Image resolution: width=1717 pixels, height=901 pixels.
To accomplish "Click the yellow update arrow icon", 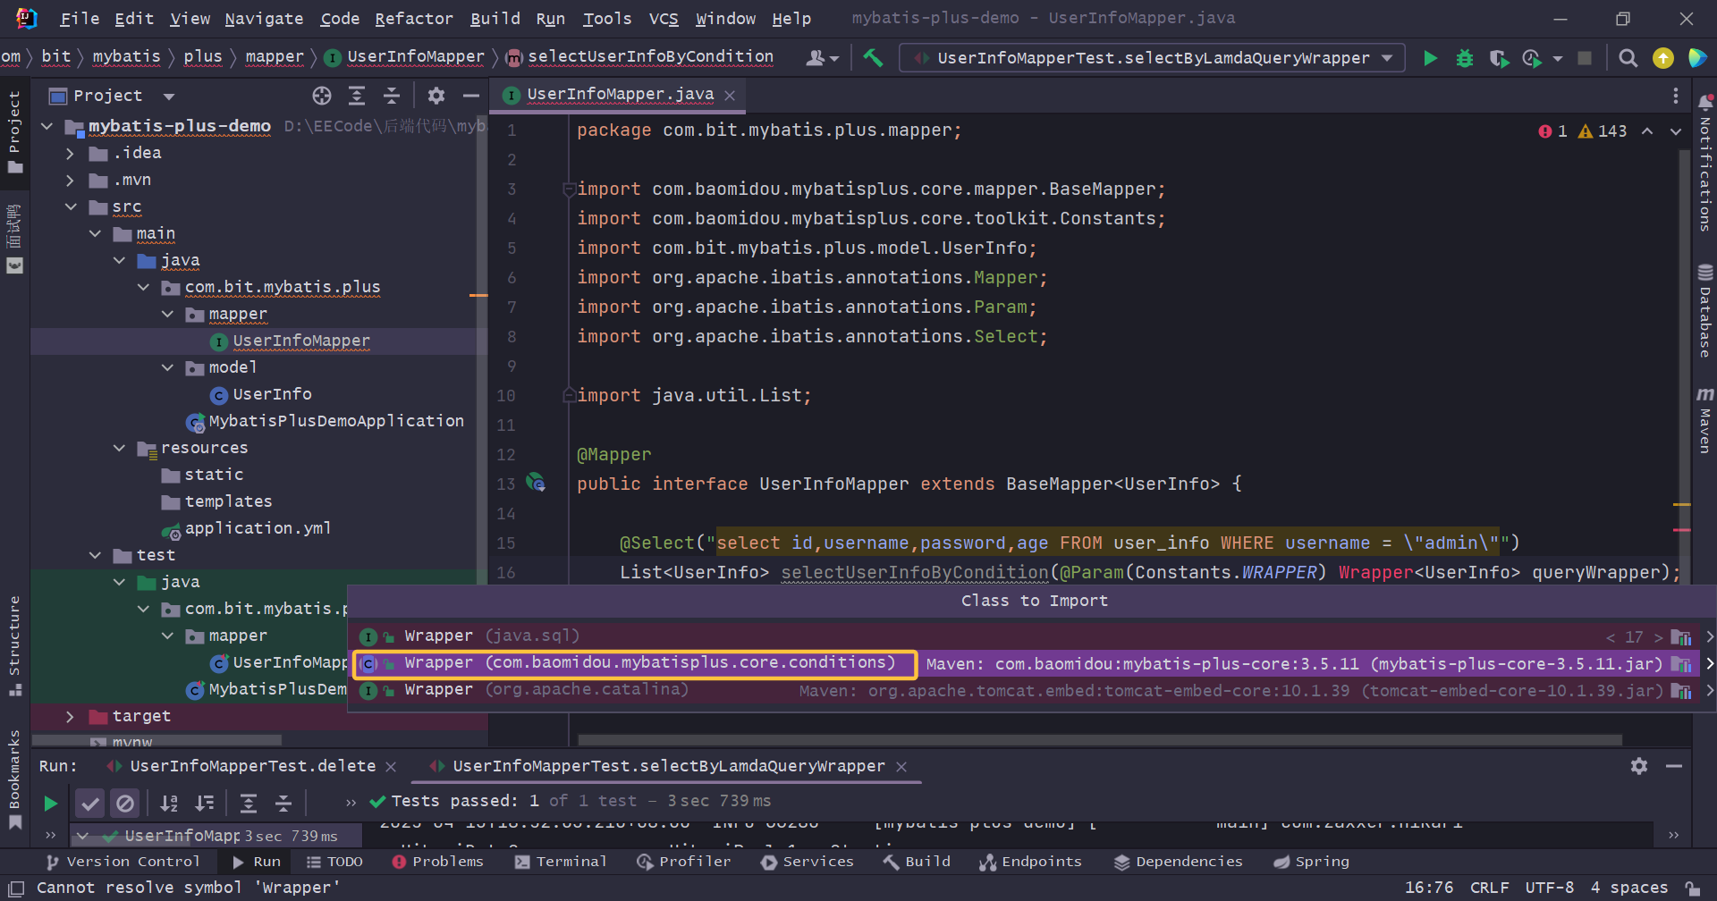I will (1662, 58).
